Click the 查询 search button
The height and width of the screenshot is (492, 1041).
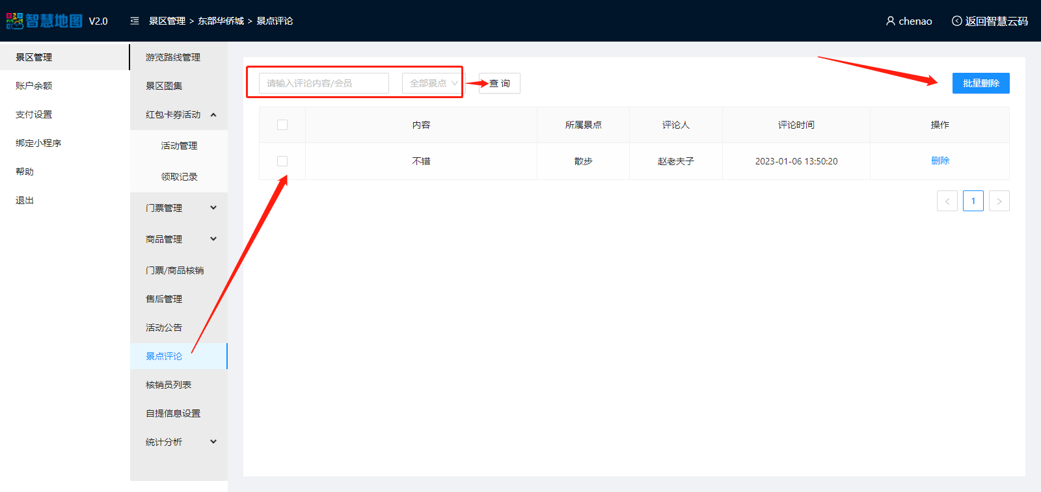(500, 83)
